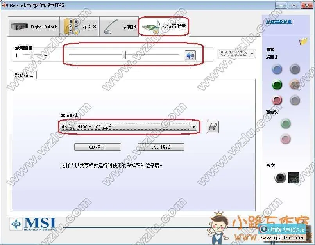
Task: Click the eraser reset icon beside the format dropdown
Action: tap(212, 126)
